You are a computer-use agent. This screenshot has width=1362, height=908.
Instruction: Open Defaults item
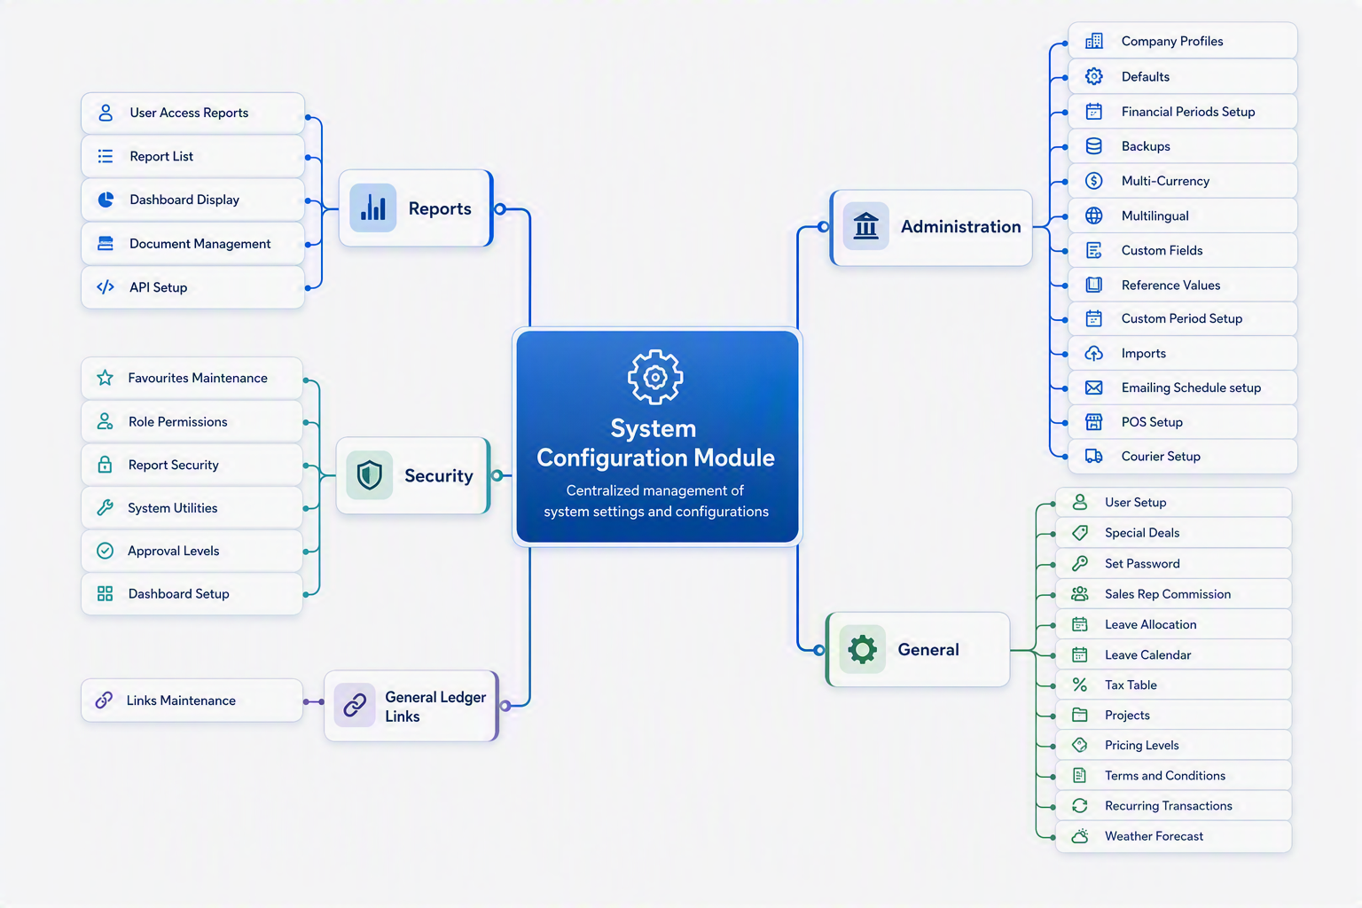(1183, 76)
